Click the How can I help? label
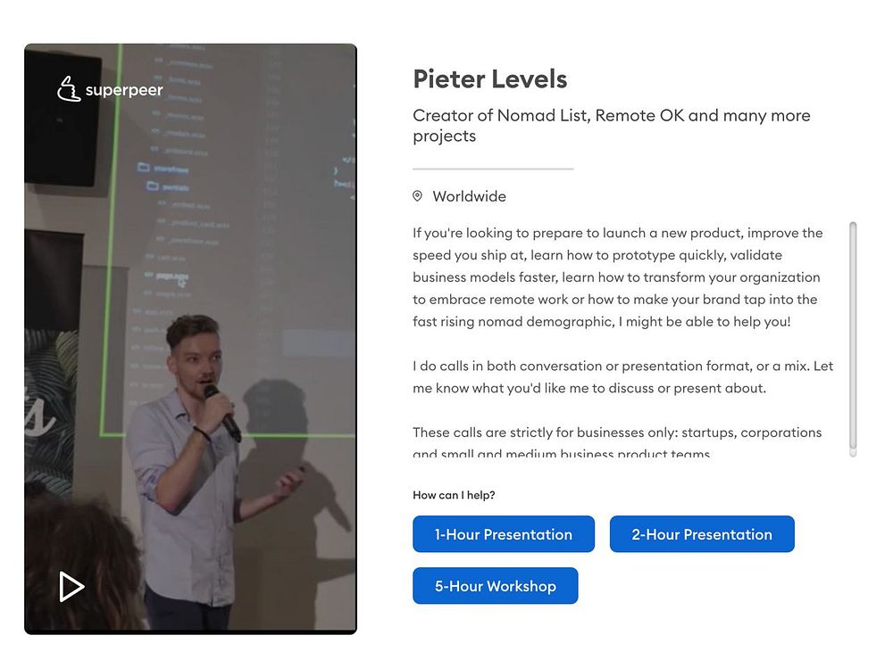The image size is (893, 668). coord(454,495)
